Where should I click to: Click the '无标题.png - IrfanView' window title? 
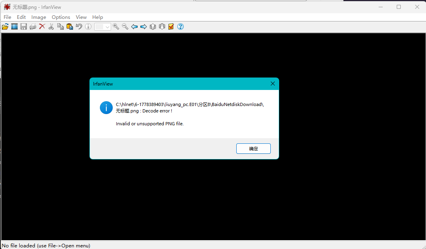[x=37, y=7]
